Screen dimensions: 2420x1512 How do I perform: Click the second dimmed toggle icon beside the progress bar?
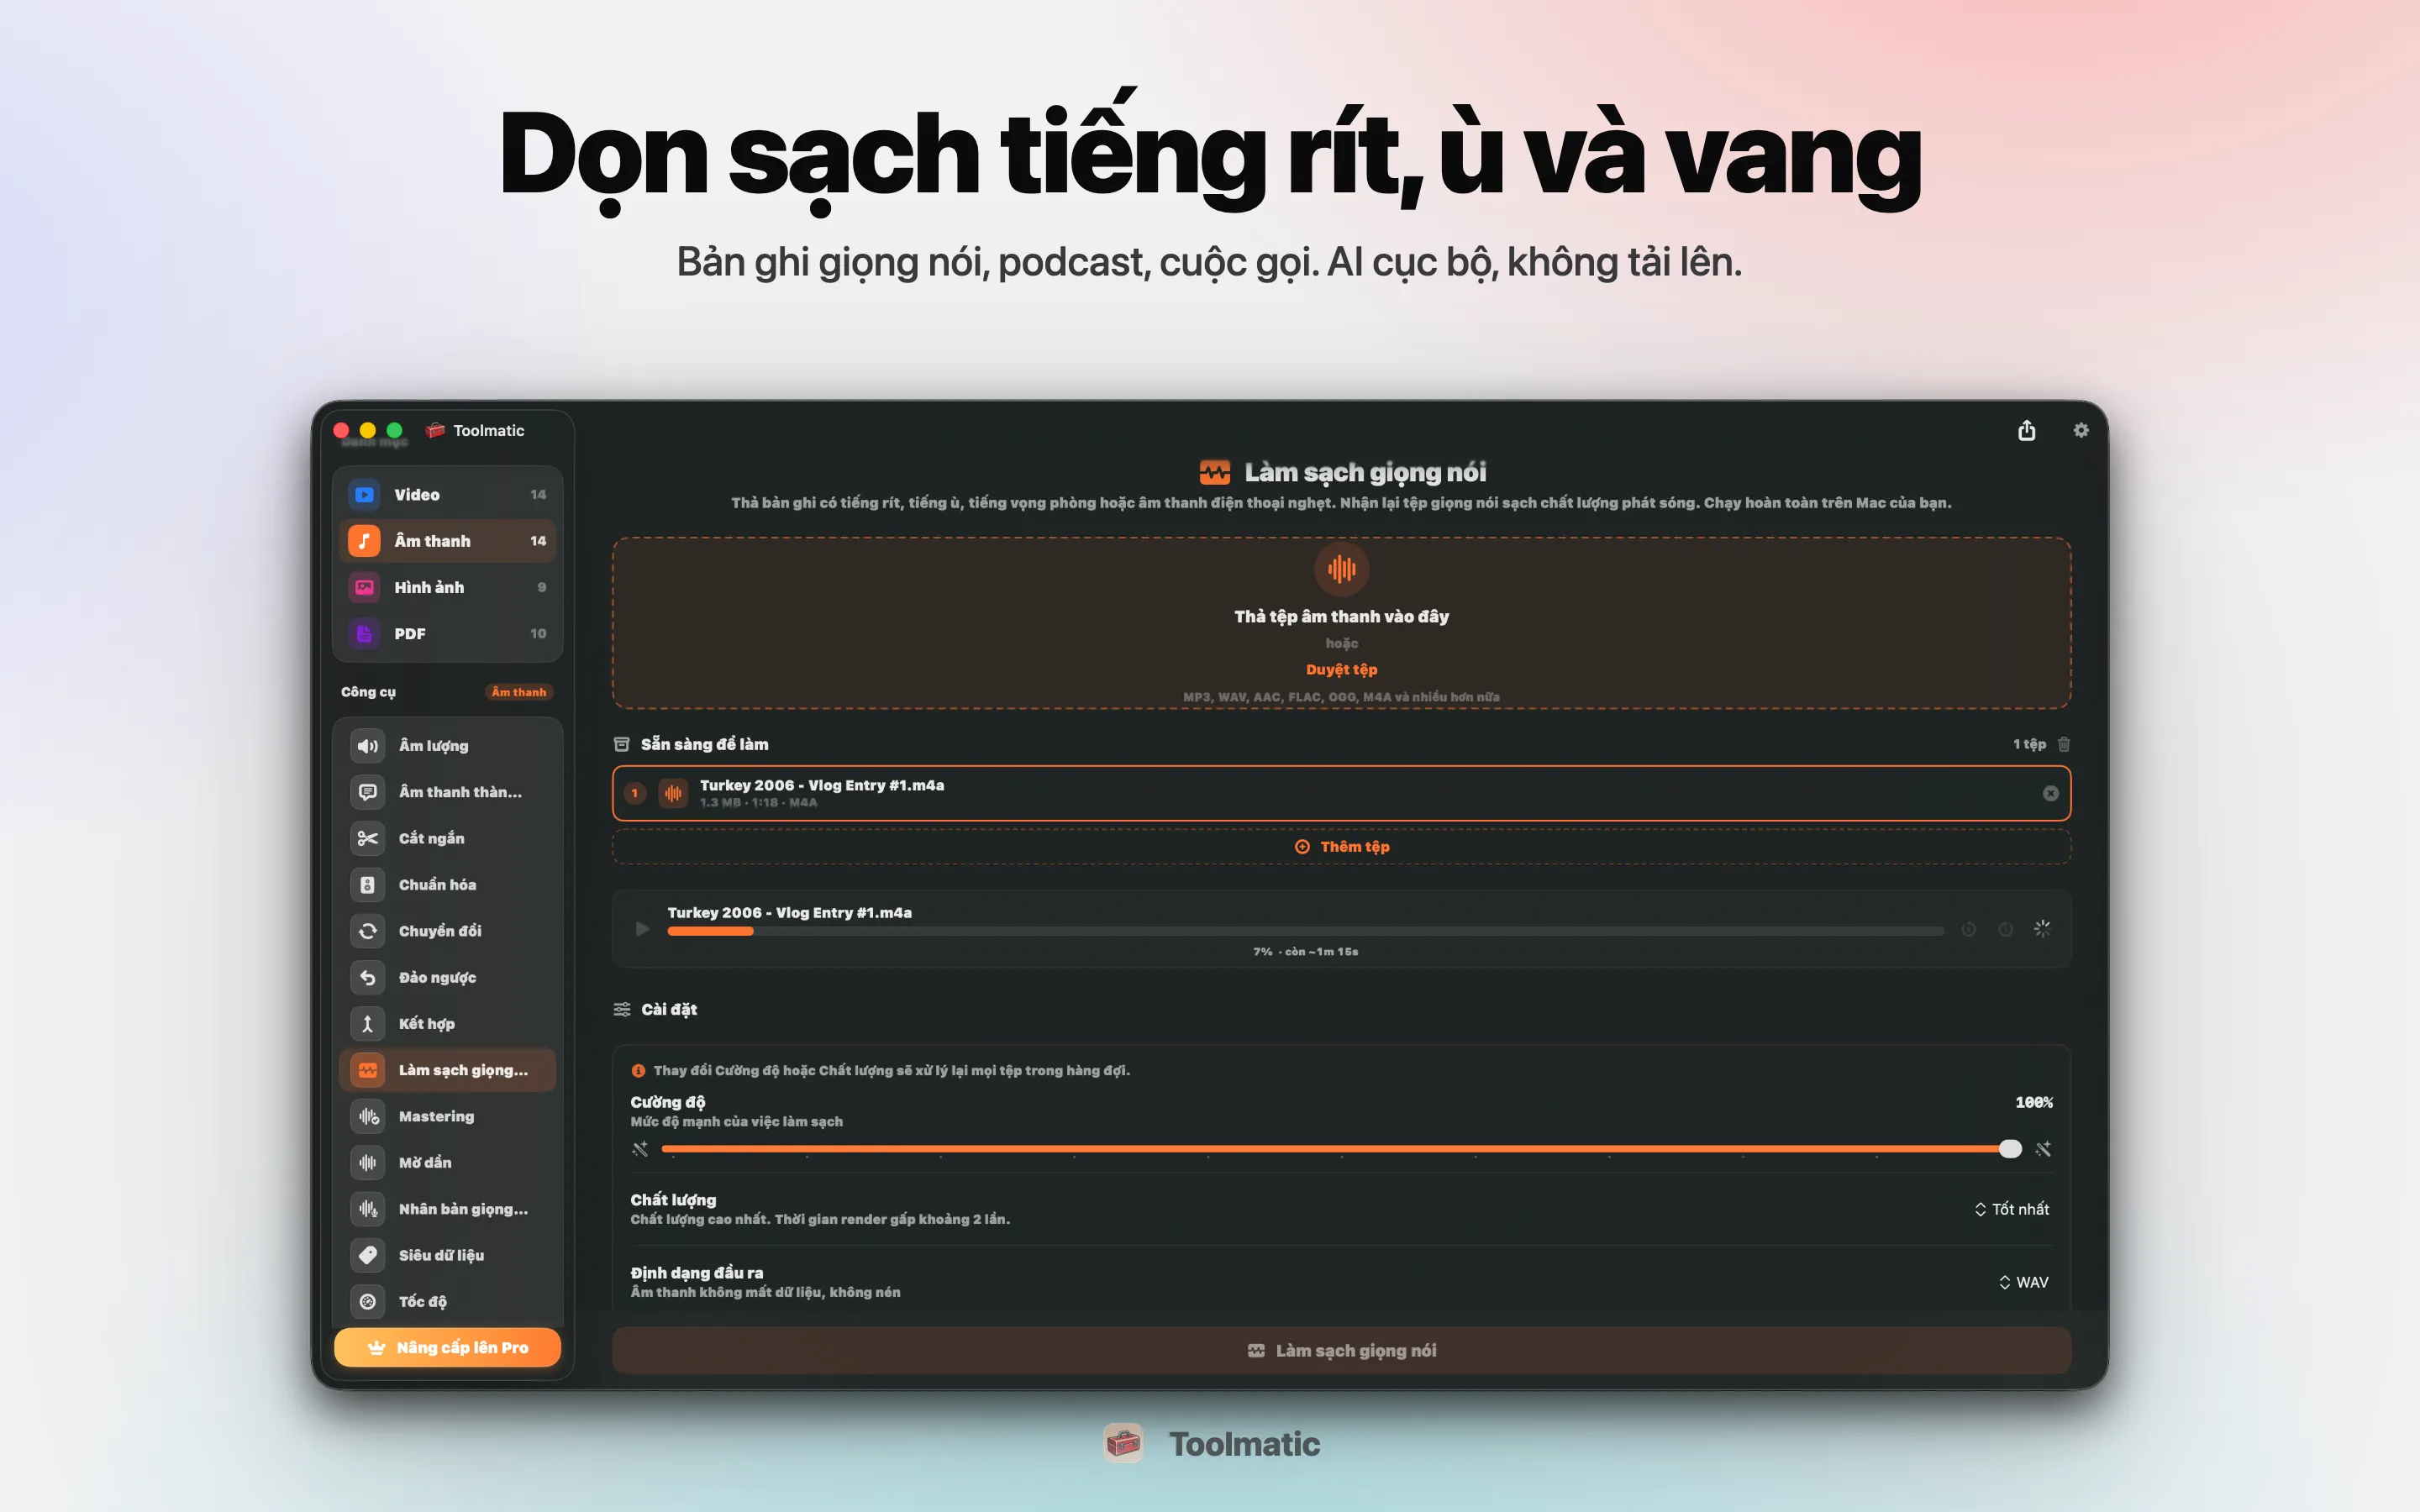pos(2005,930)
